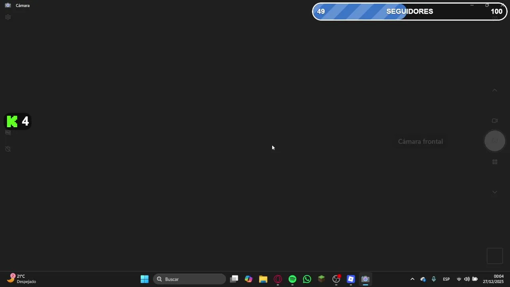The height and width of the screenshot is (287, 510).
Task: Toggle the photo timer icon
Action: pos(8,149)
